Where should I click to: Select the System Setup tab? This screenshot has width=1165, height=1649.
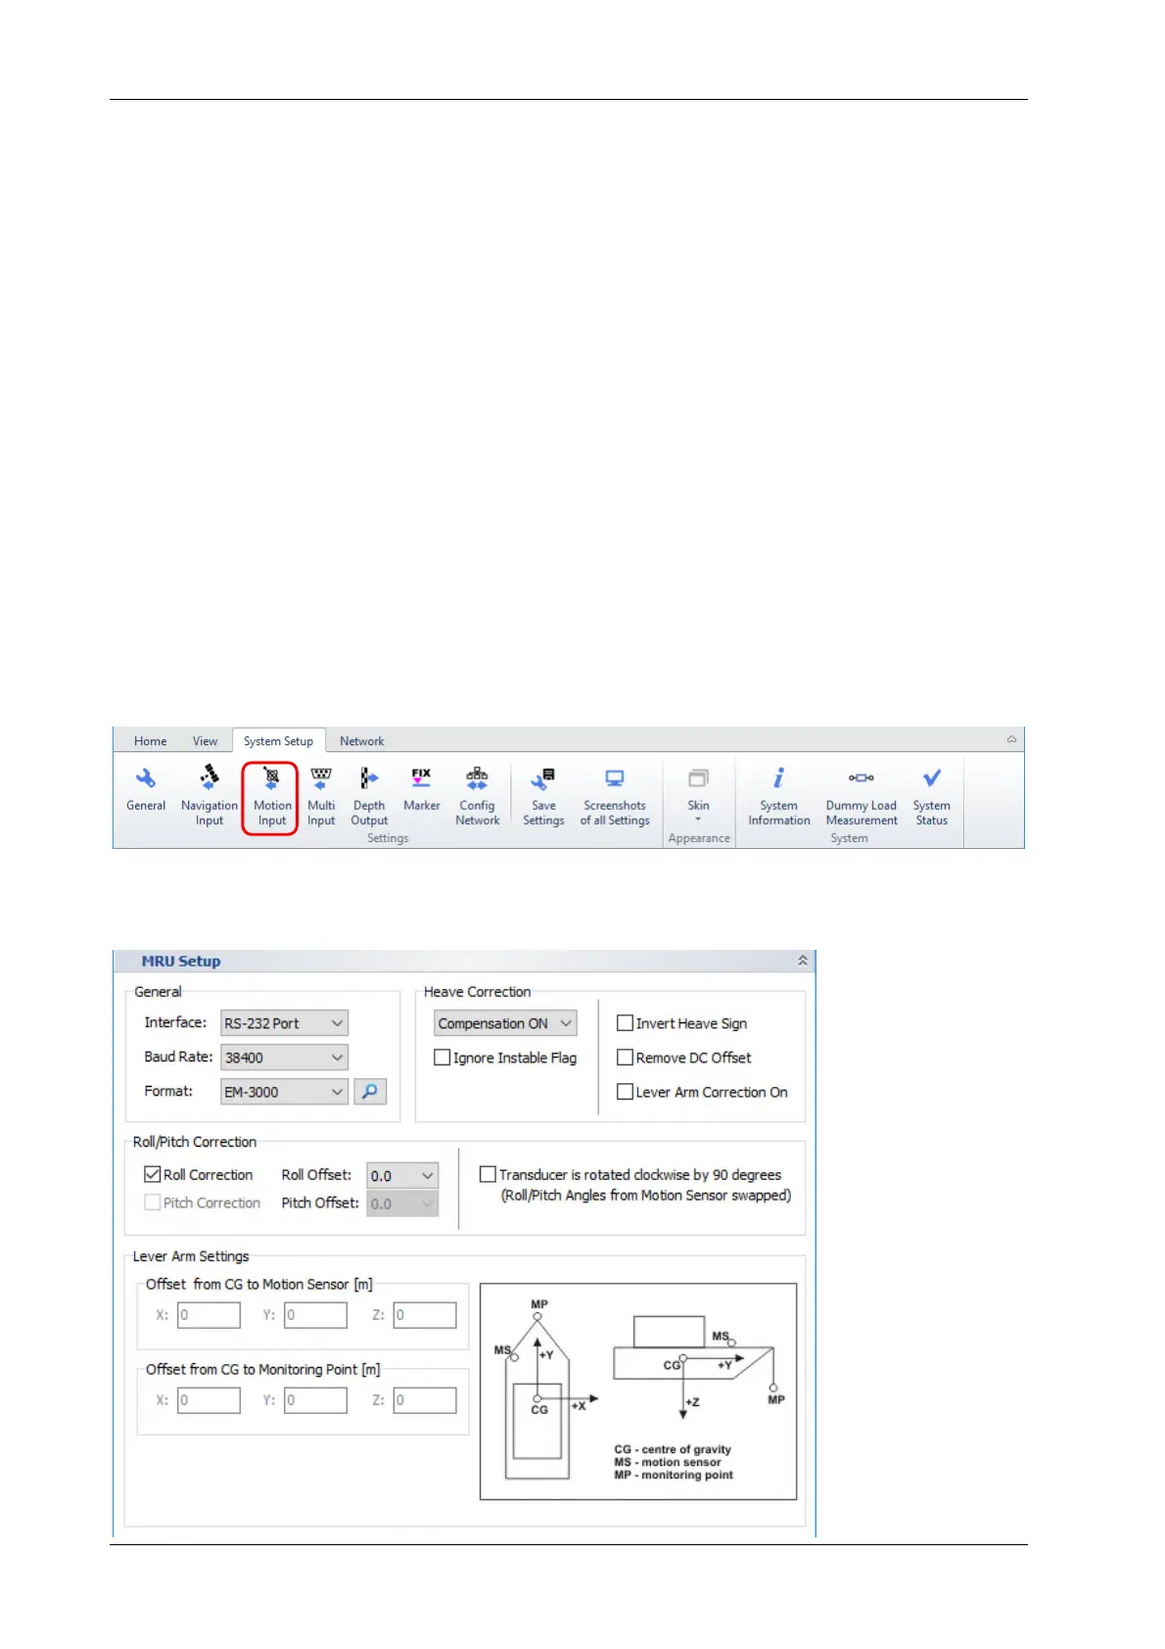tap(278, 741)
